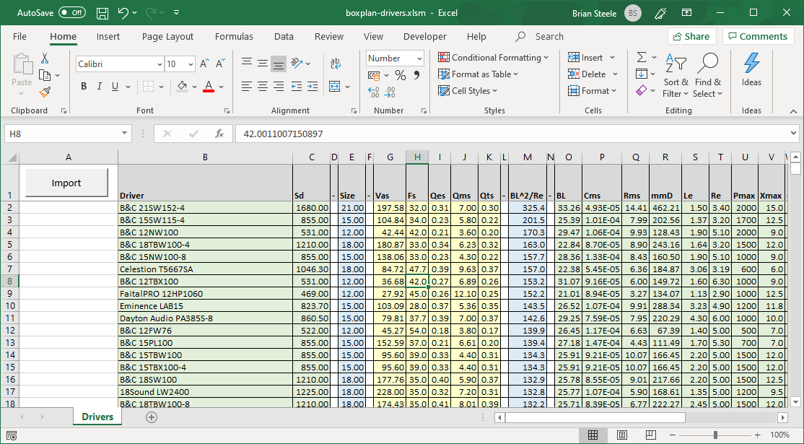The width and height of the screenshot is (804, 444).
Task: Click the Fill Color bucket swatch
Action: 182,87
